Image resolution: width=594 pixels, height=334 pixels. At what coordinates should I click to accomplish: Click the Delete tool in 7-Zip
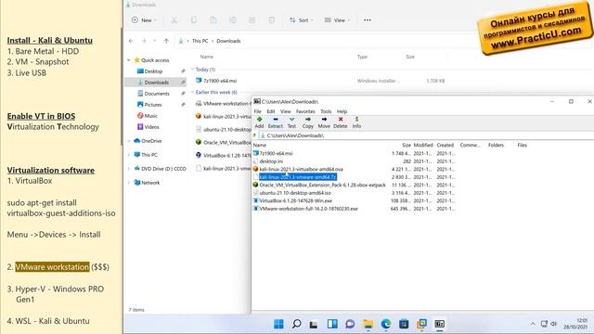pos(341,122)
